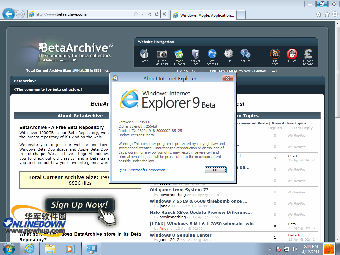Image resolution: width=340 pixels, height=255 pixels.
Task: Open the ©2010 Microsoft Corporation link
Action: point(142,170)
